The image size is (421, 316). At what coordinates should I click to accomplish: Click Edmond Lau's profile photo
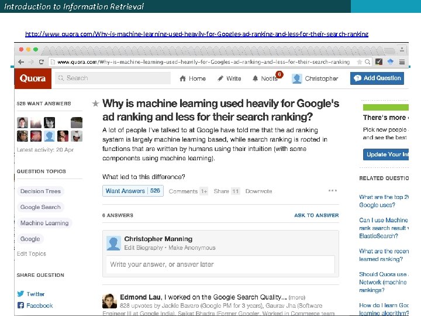(x=109, y=301)
